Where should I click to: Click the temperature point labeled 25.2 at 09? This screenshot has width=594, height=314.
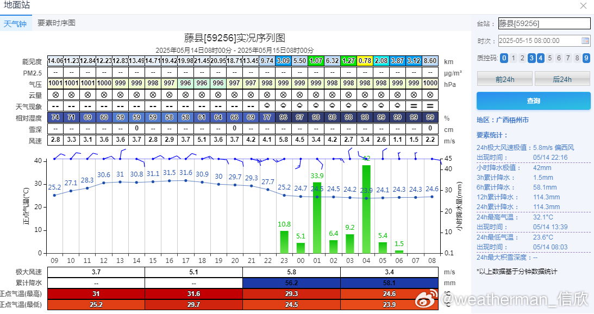[x=54, y=196]
